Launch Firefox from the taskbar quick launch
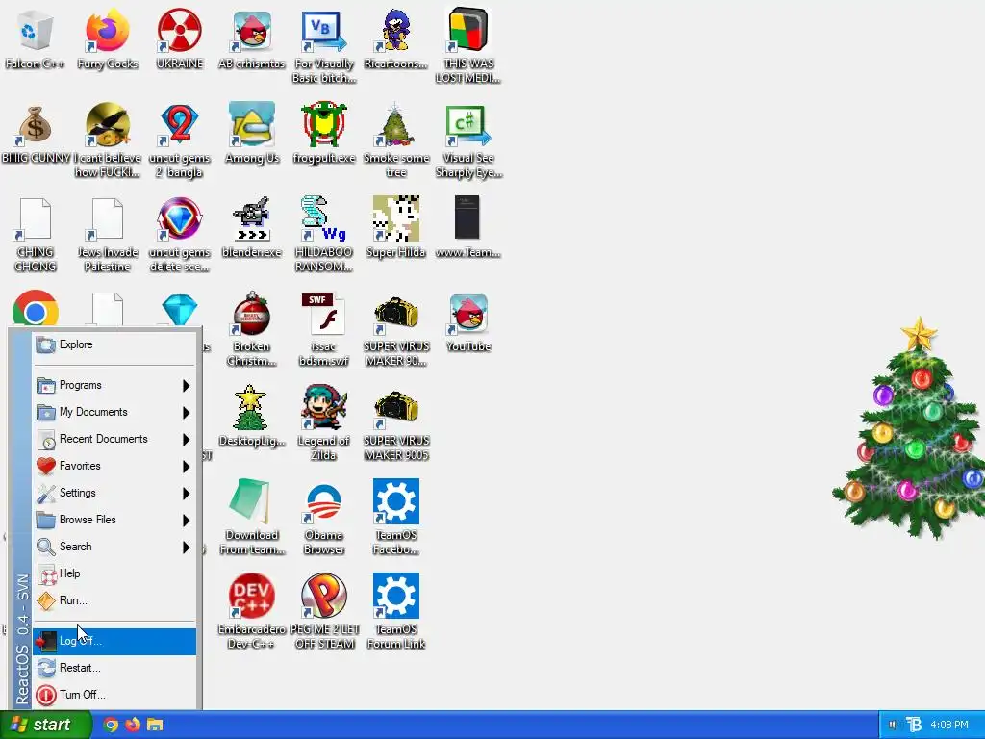Screen dimensions: 985x739 coord(133,725)
